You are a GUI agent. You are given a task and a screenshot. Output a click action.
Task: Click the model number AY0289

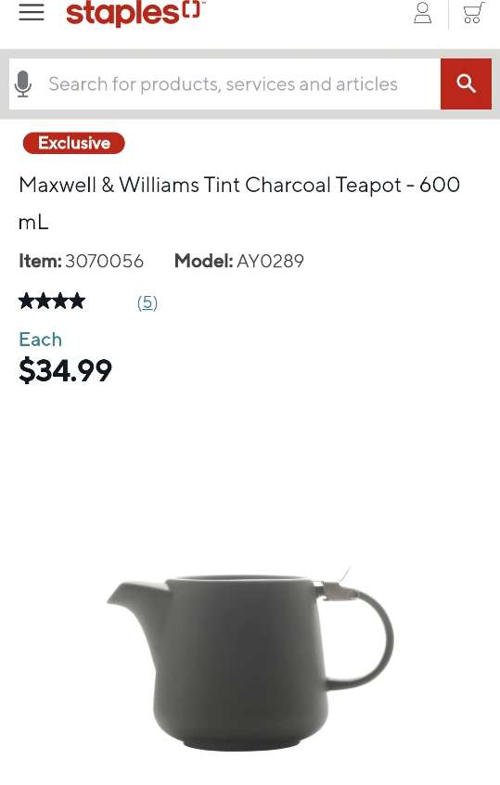coord(270,261)
